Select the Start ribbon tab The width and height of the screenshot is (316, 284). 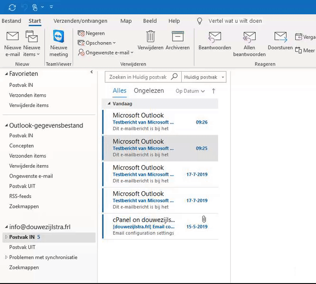[x=35, y=21]
